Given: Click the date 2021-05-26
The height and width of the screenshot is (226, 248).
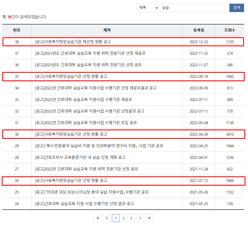Looking at the screenshot, I should tap(199, 192).
